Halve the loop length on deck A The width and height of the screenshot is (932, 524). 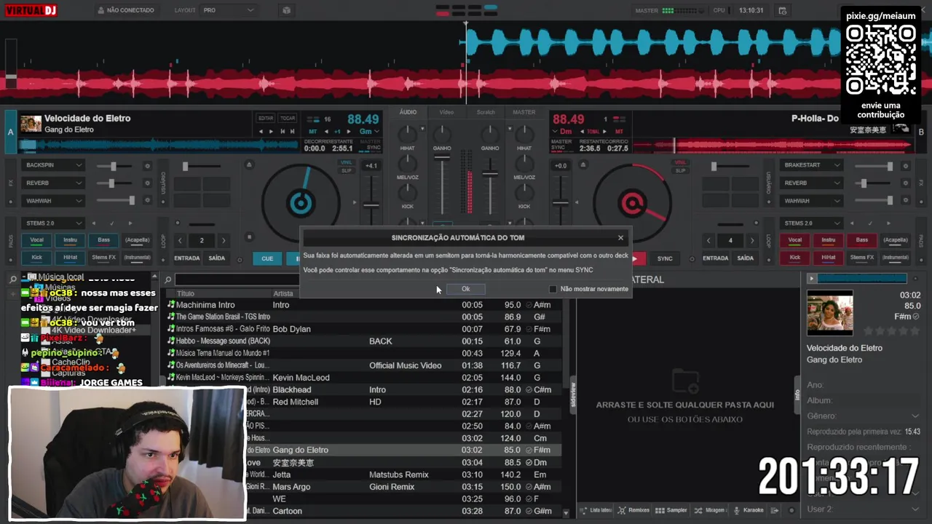180,240
